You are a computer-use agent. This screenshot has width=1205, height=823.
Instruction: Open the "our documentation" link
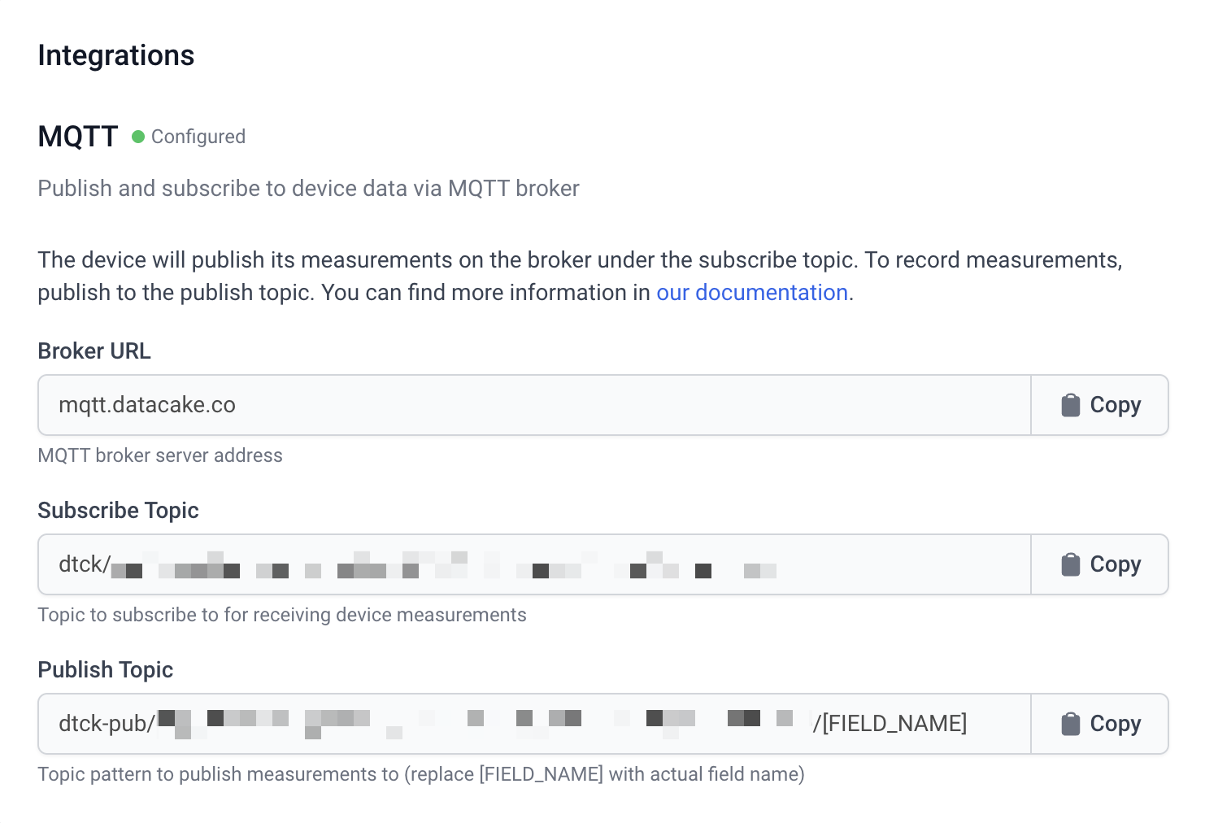752,293
